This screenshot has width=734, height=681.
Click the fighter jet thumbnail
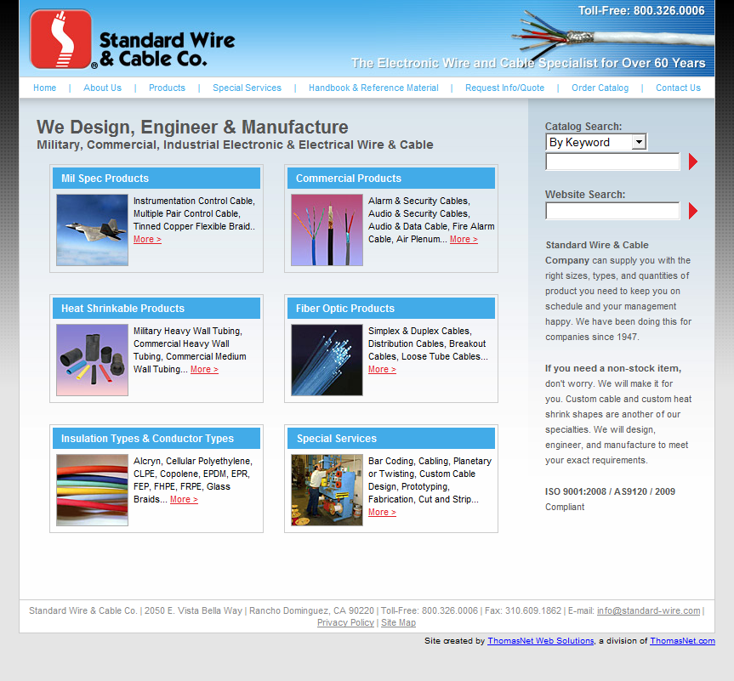click(x=92, y=230)
